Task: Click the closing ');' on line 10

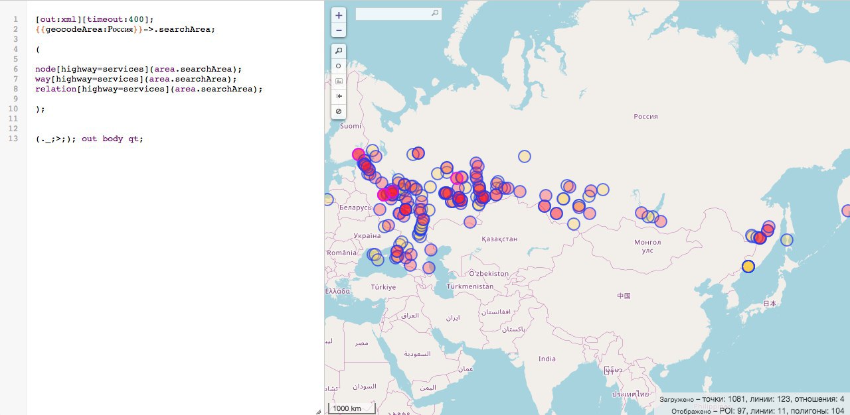Action: [41, 109]
